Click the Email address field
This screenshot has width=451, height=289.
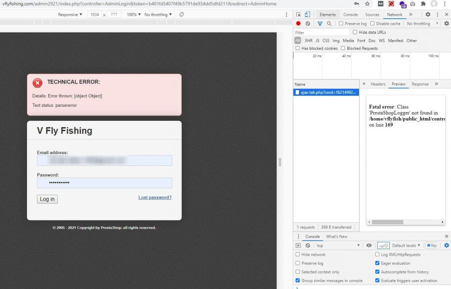(x=105, y=161)
